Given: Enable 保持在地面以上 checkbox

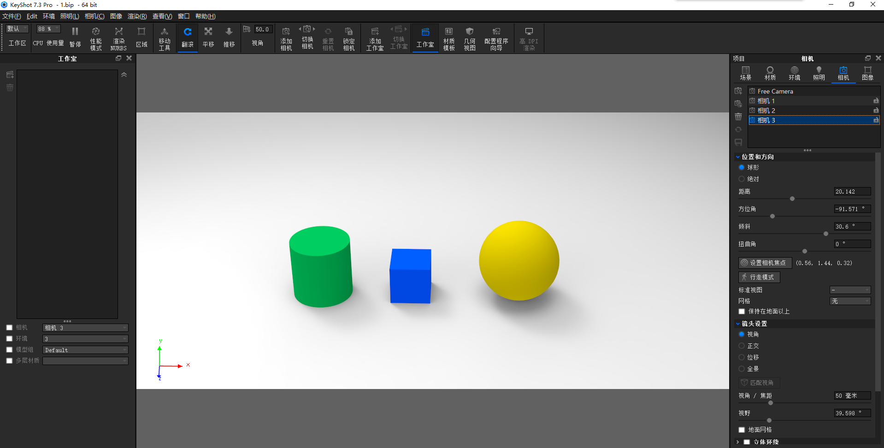Looking at the screenshot, I should click(x=742, y=312).
